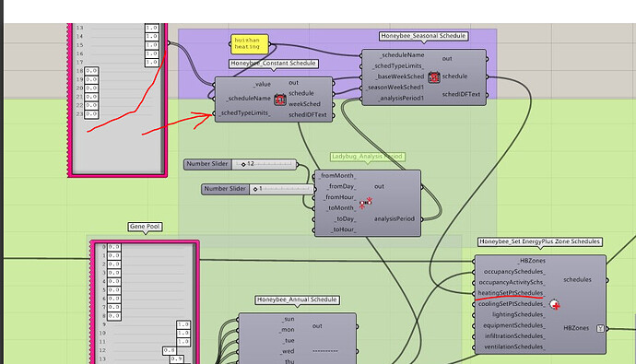Click the slider grip at value 12
Screen dimensions: 636x364
point(243,164)
